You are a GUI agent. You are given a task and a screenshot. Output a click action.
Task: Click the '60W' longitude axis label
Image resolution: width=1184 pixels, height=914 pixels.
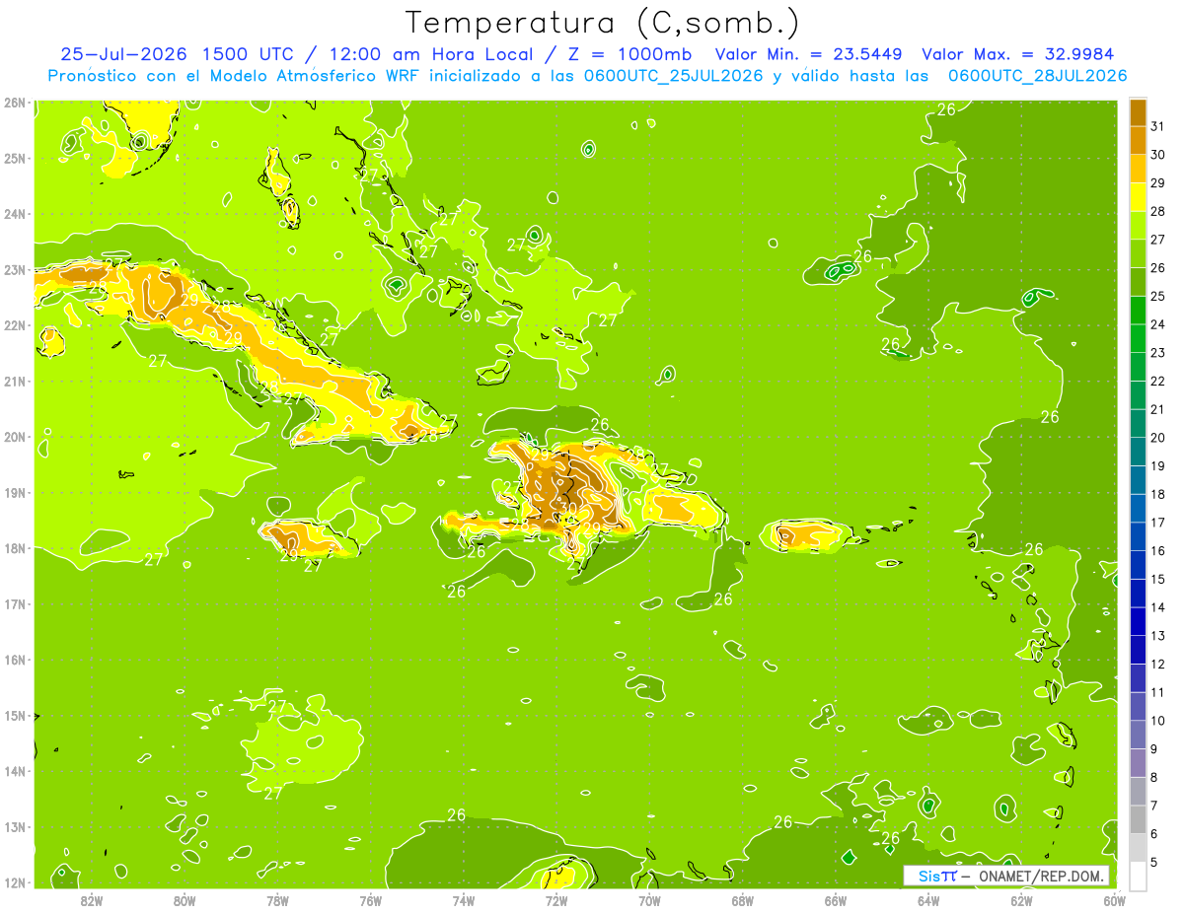click(1115, 900)
